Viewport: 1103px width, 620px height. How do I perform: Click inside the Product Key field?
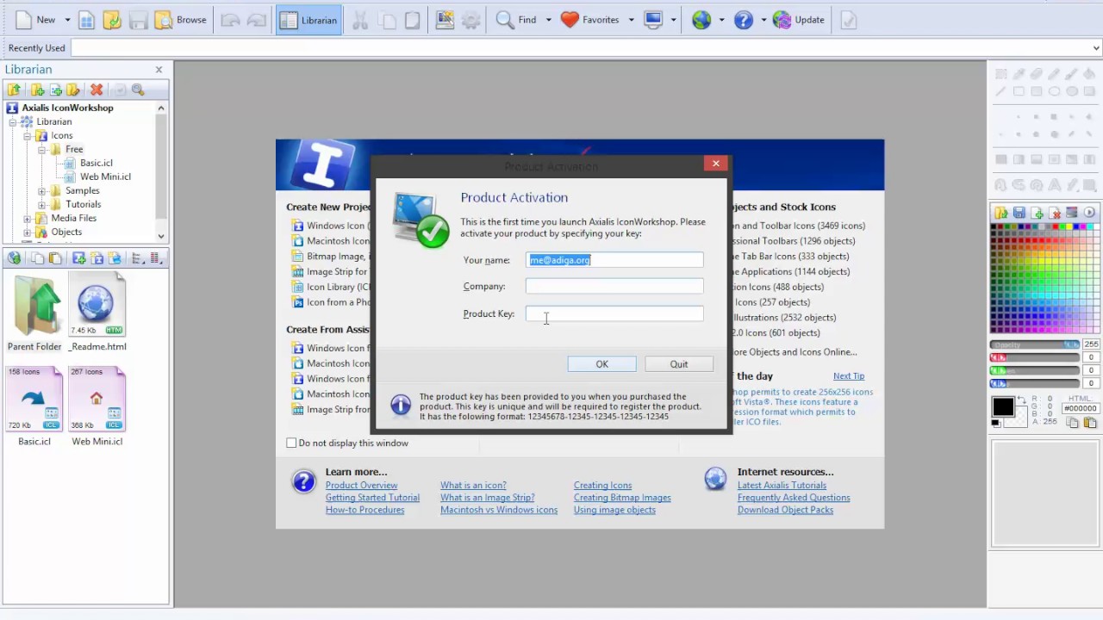point(614,313)
